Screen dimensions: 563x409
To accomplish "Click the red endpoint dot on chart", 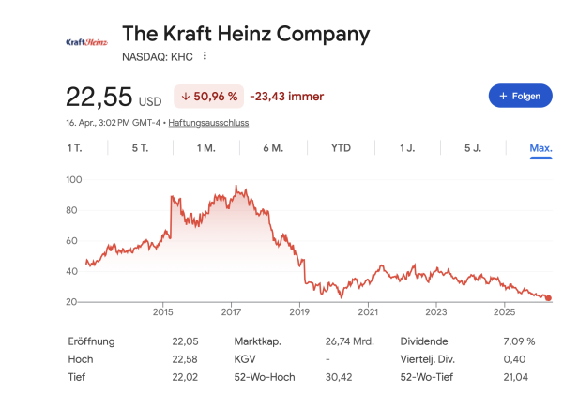I will pos(548,298).
